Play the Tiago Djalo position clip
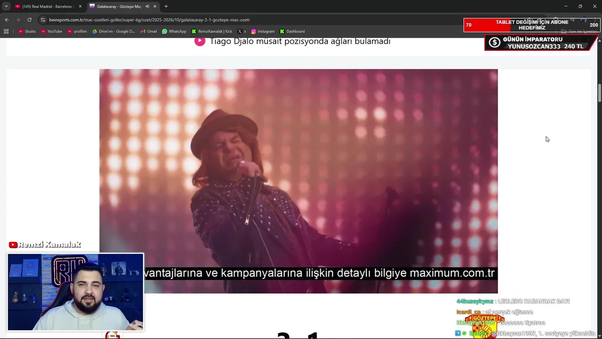 pos(200,41)
